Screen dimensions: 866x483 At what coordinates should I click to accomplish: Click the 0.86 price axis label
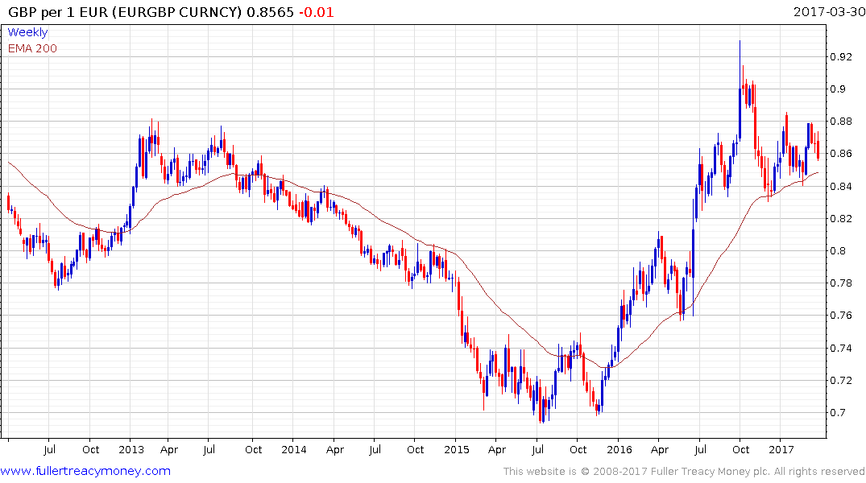click(x=841, y=154)
